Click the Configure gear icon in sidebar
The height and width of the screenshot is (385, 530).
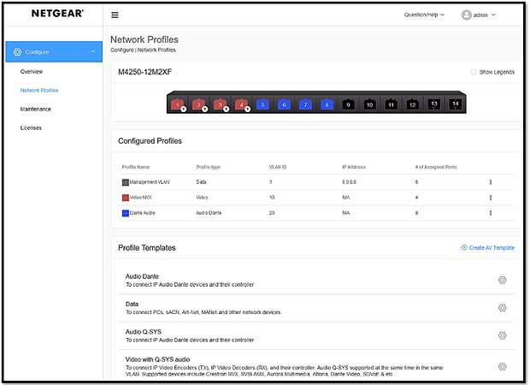tap(17, 52)
